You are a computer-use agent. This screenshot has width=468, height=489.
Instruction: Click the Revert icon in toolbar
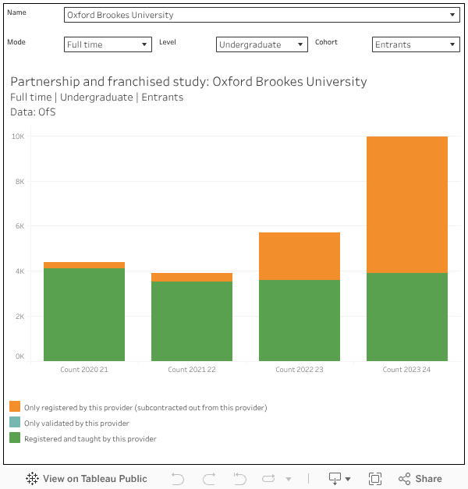[x=240, y=479]
